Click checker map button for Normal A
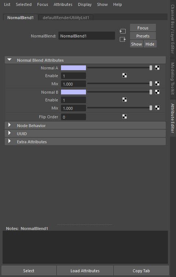Viewport: 176px width, 277px height. [x=157, y=68]
